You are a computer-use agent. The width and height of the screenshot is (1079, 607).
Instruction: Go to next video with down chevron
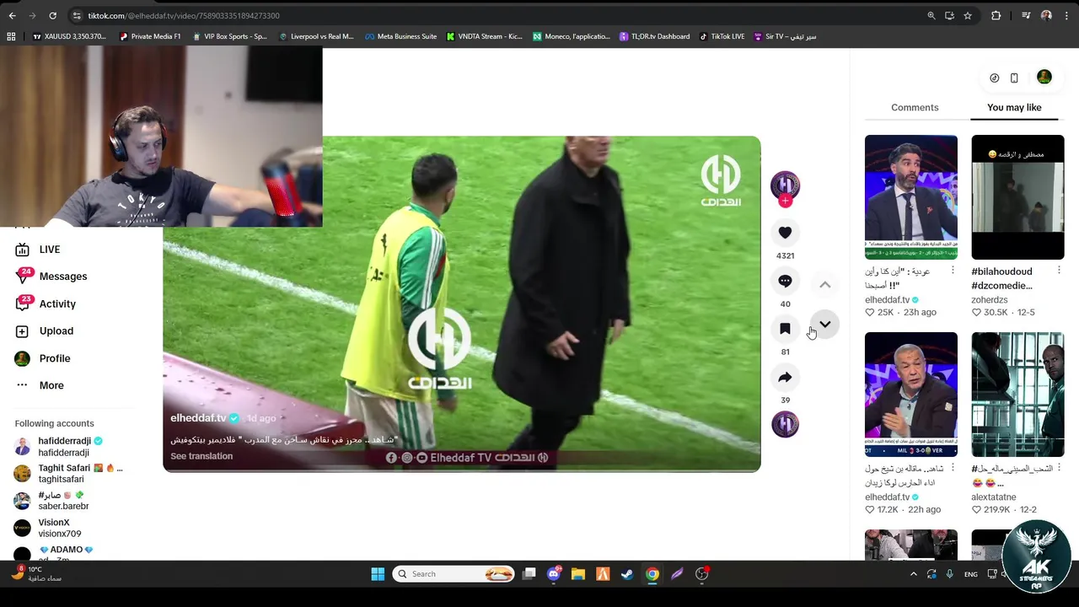click(x=825, y=325)
